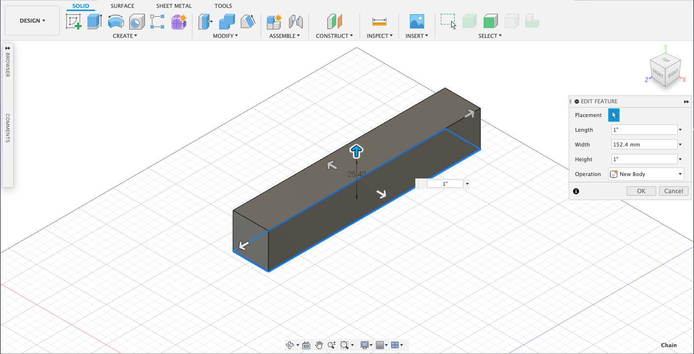The height and width of the screenshot is (354, 694).
Task: Open the Create dropdown menu
Action: point(125,36)
